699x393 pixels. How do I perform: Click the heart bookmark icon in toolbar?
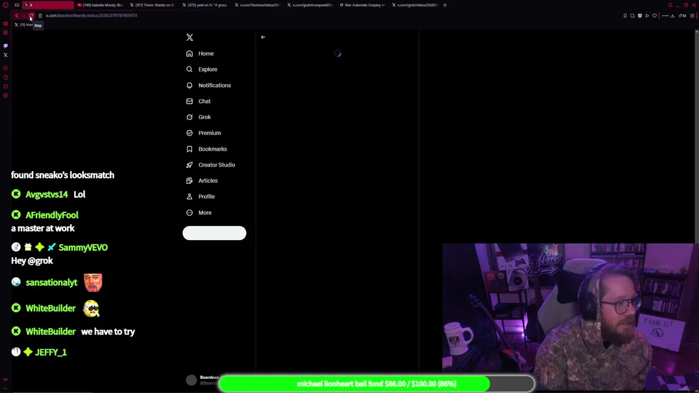tap(655, 15)
